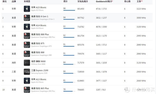Sort by the 安兔兔跑分 column header
Viewport: 156px width, 94px height.
83,1
